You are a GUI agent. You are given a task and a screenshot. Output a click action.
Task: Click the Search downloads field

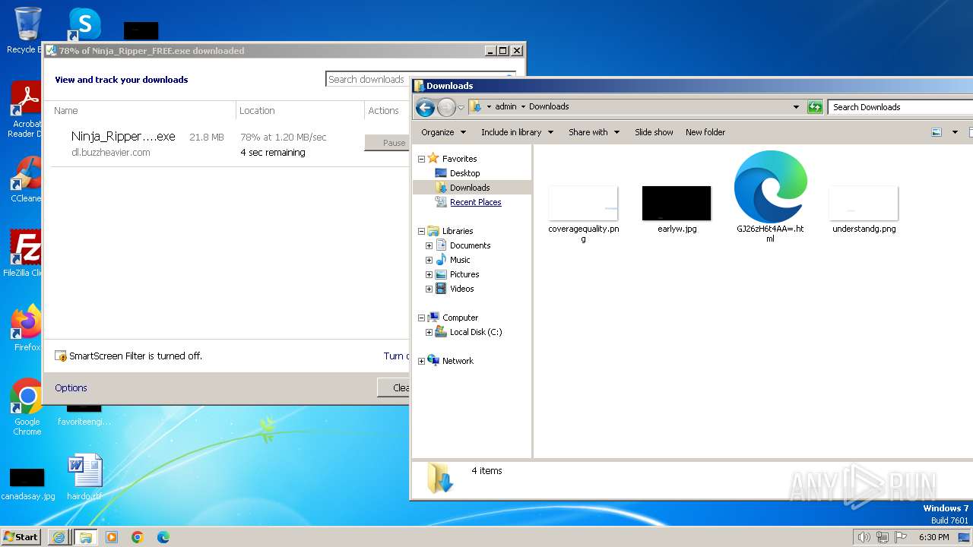click(x=367, y=79)
